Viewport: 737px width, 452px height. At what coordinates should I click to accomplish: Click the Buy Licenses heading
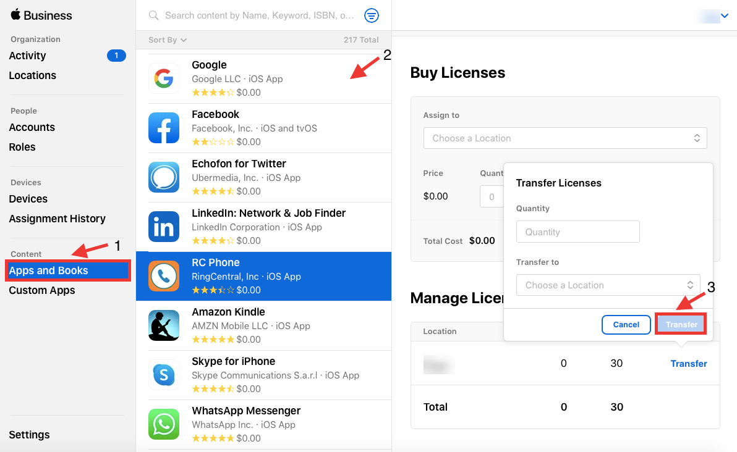[458, 73]
